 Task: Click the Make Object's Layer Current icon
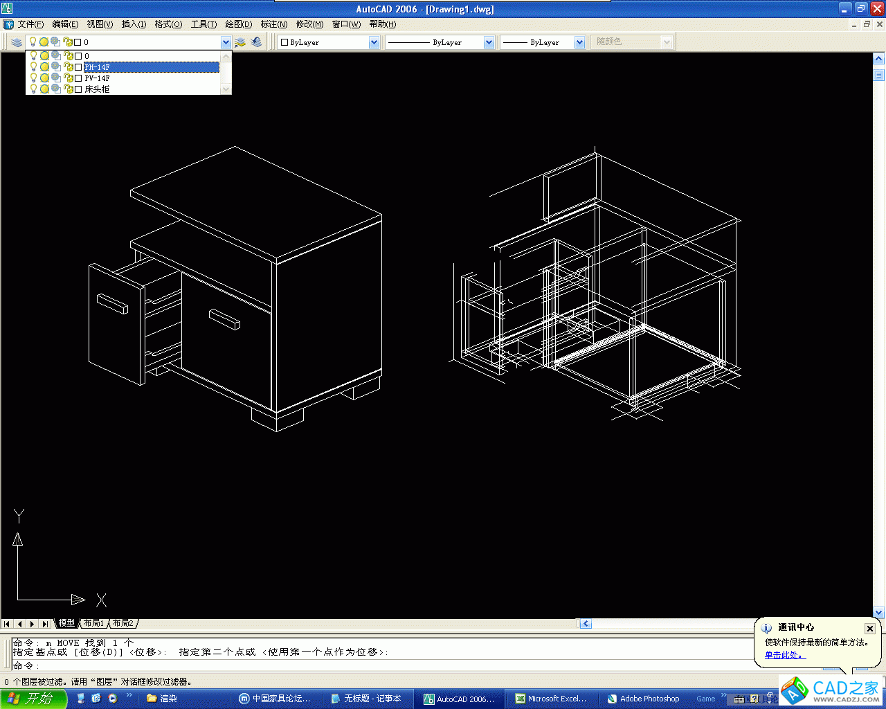click(x=240, y=42)
